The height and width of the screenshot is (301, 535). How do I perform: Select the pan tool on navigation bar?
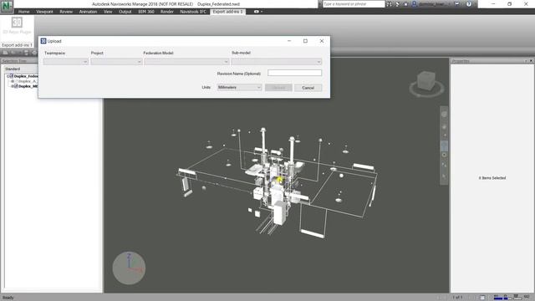point(444,127)
